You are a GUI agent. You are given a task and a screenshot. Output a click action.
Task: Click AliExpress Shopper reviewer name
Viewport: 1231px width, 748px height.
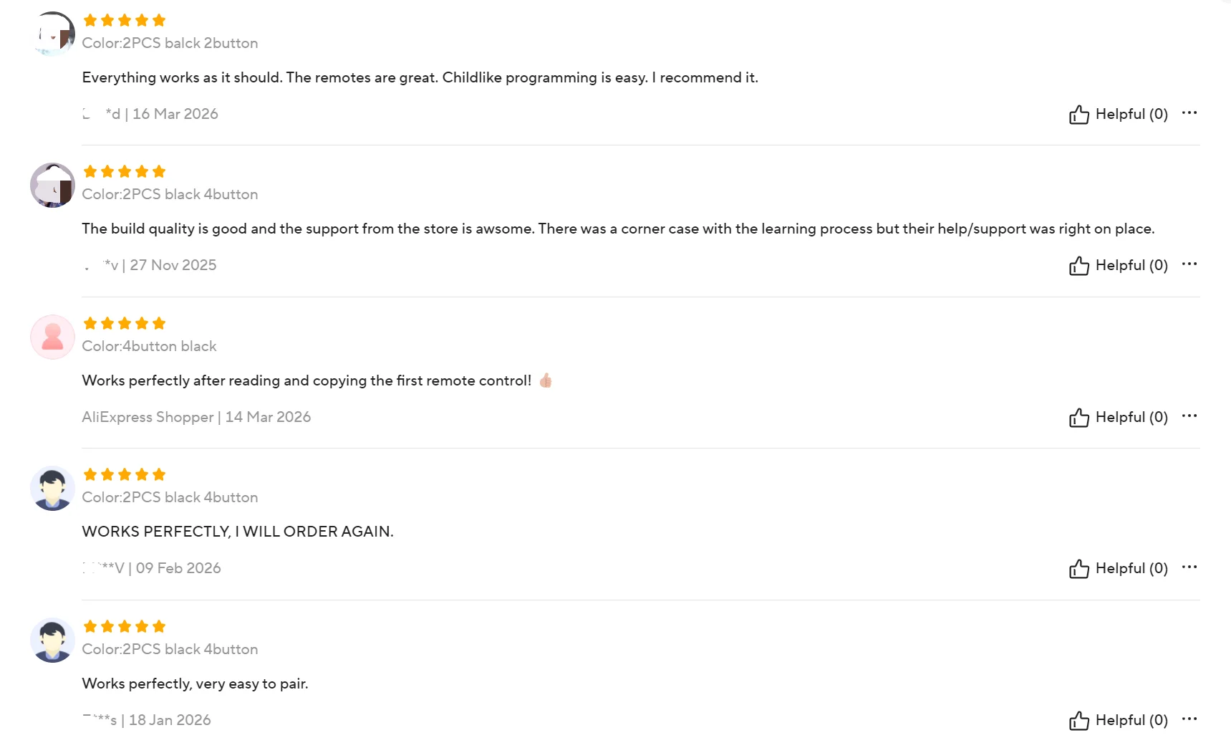(148, 417)
